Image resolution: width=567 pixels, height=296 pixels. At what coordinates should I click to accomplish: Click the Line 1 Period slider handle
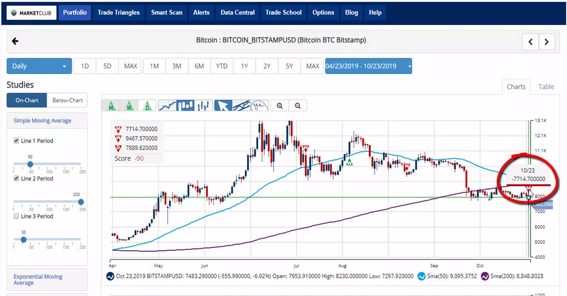coord(30,164)
